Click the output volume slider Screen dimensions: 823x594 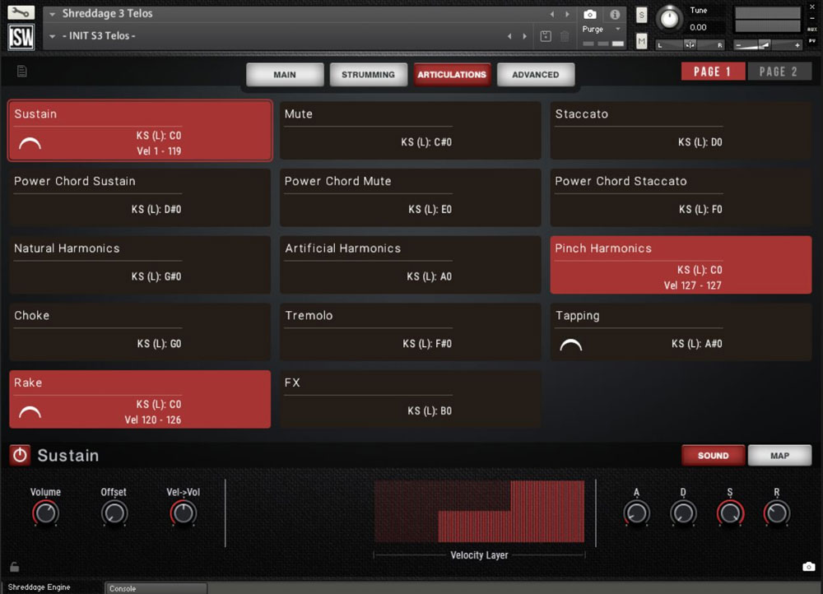tap(767, 45)
